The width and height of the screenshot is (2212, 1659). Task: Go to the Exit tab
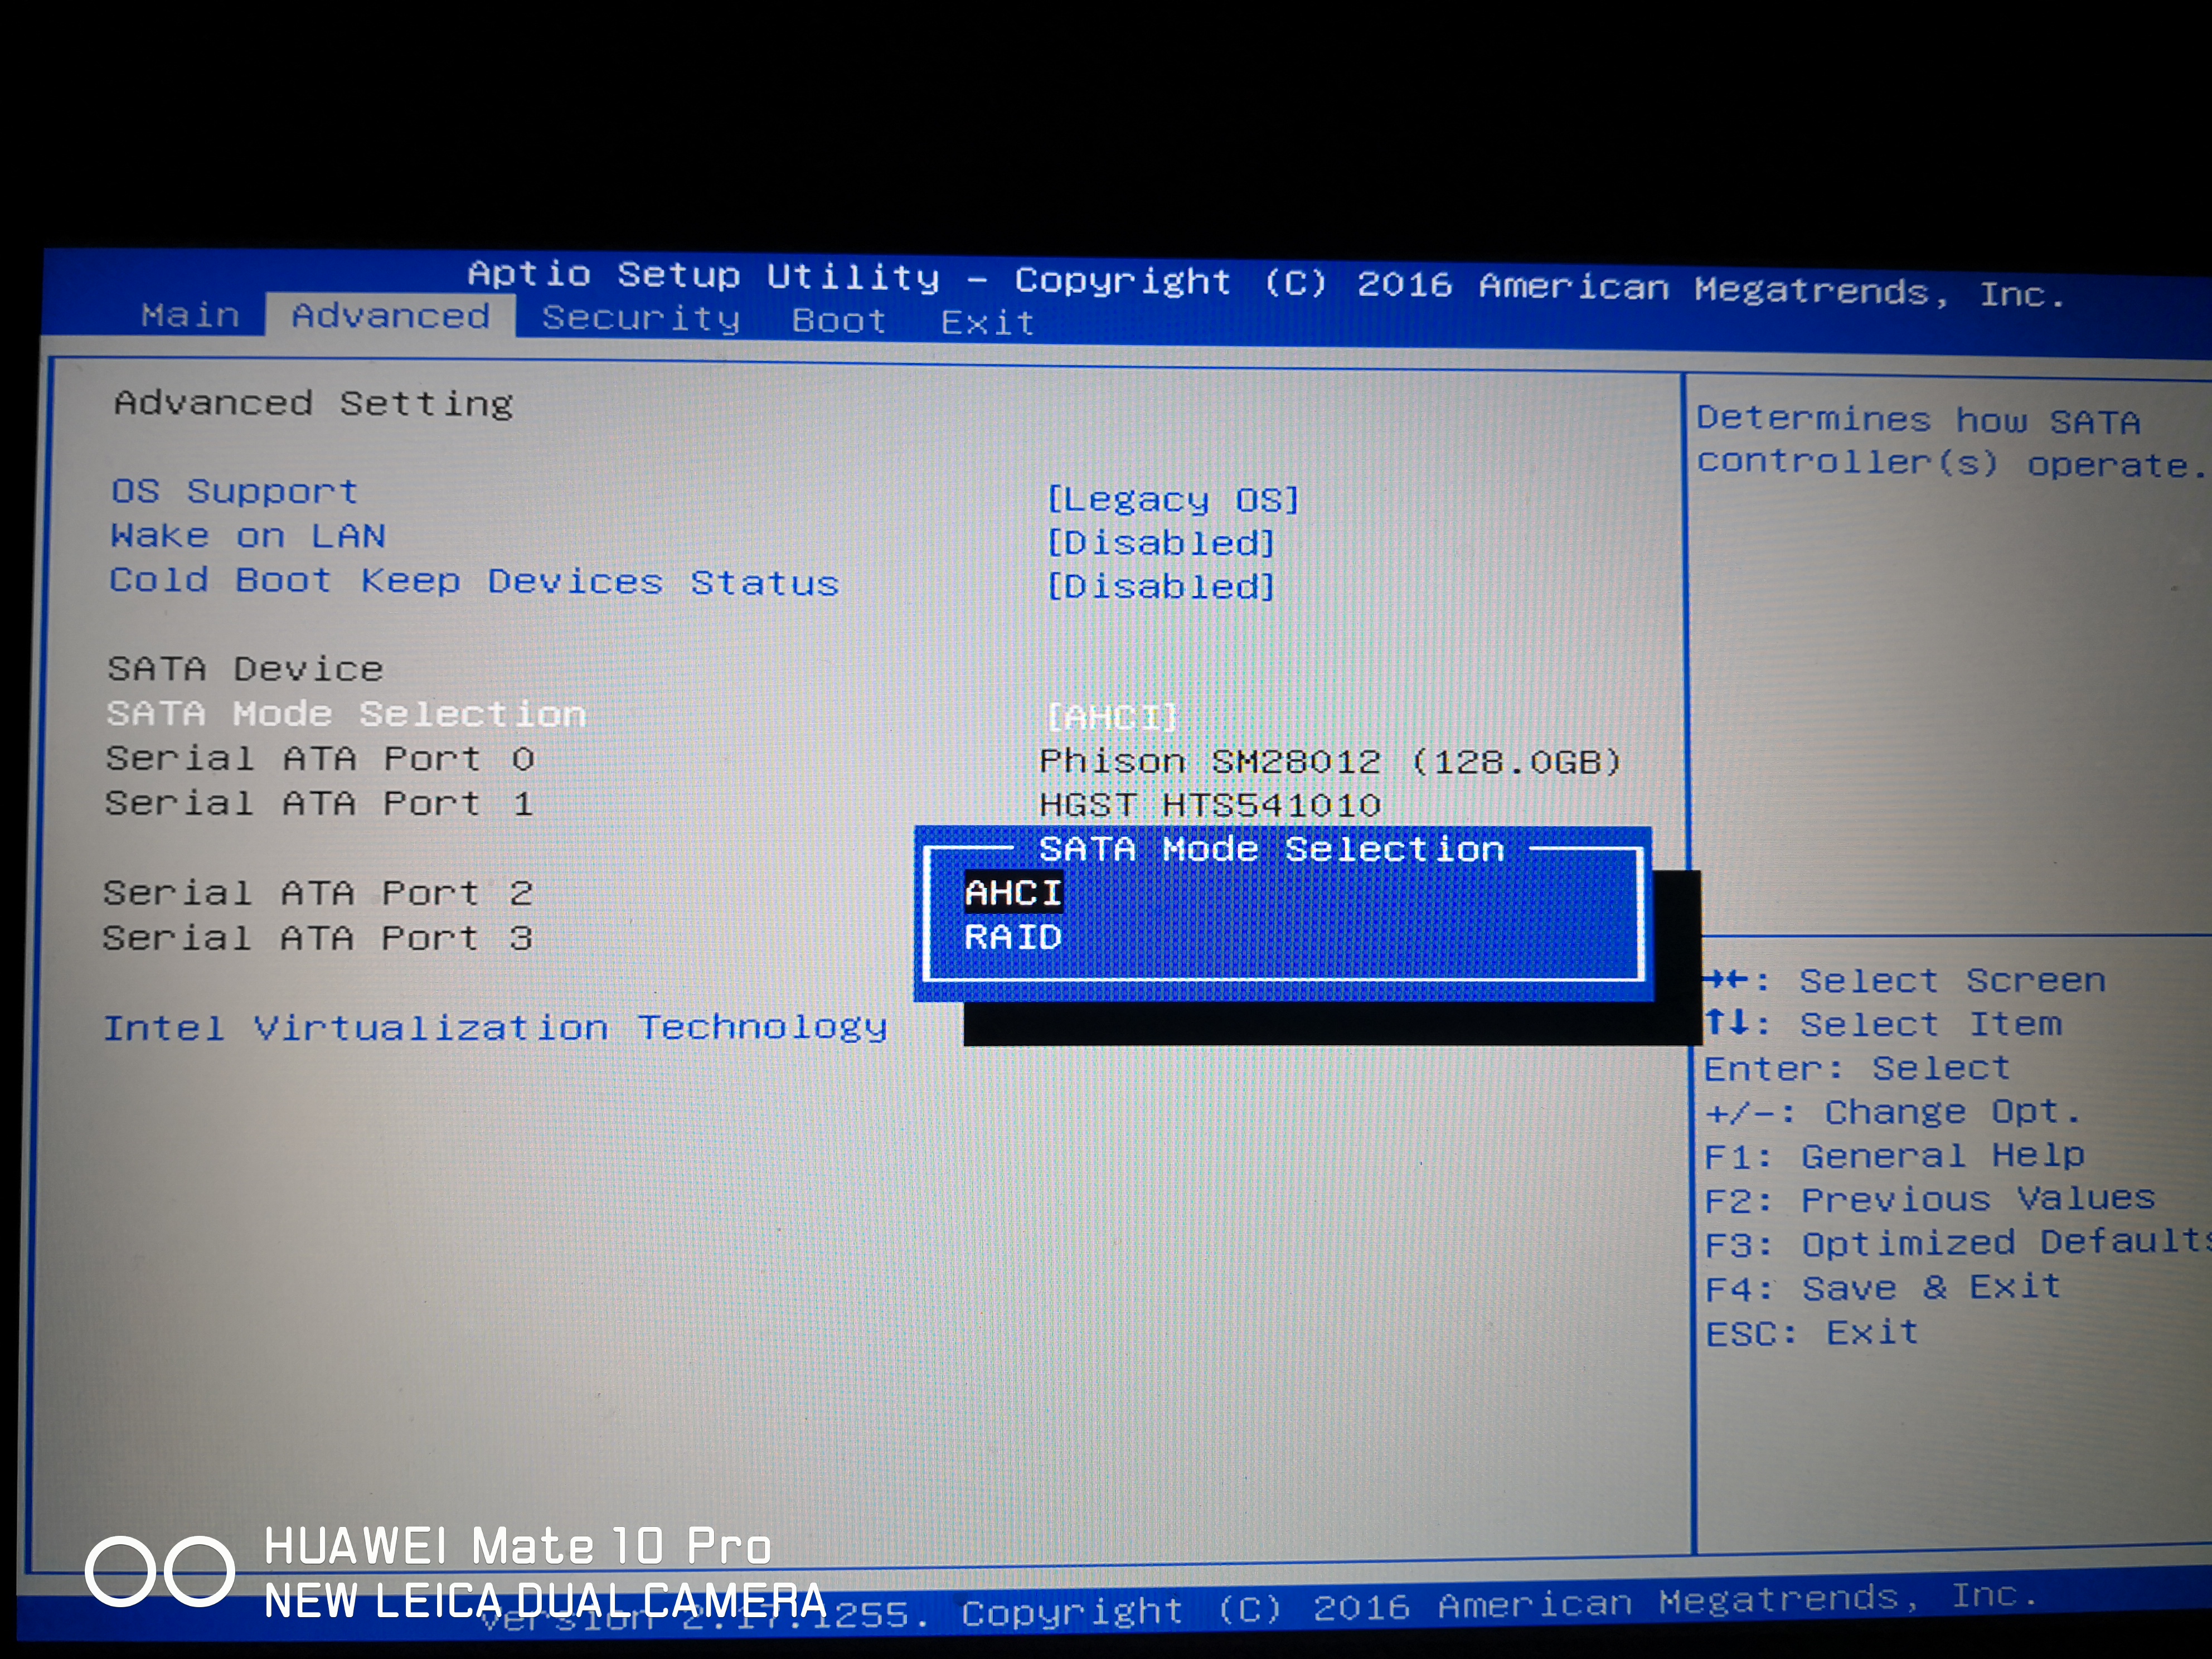pyautogui.click(x=987, y=323)
